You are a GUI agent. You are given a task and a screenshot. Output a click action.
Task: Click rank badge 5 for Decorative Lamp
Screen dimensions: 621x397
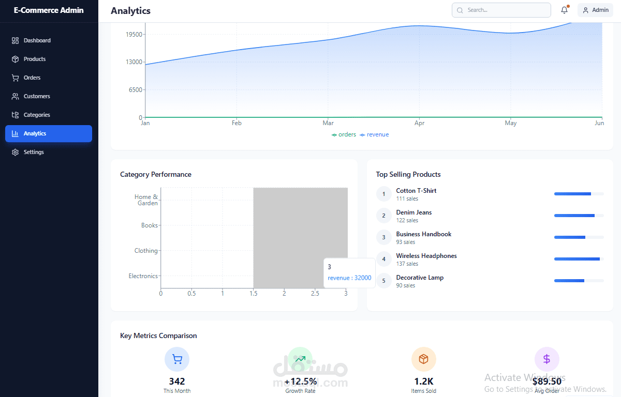384,281
